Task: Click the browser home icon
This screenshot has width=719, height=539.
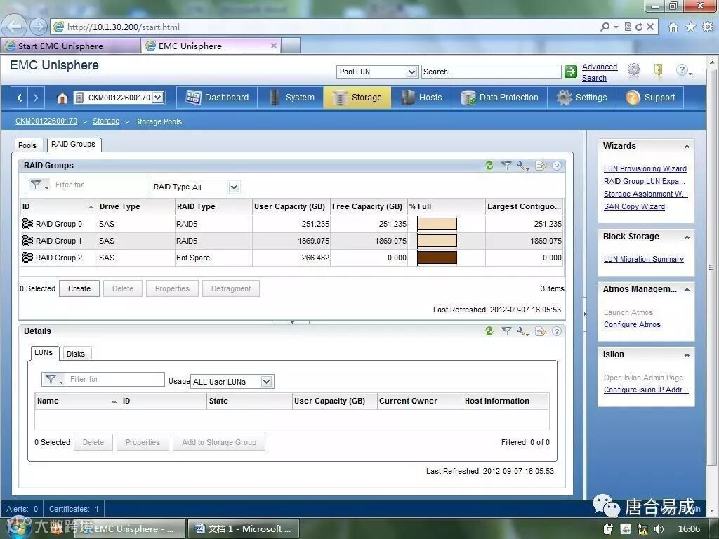Action: tap(673, 27)
